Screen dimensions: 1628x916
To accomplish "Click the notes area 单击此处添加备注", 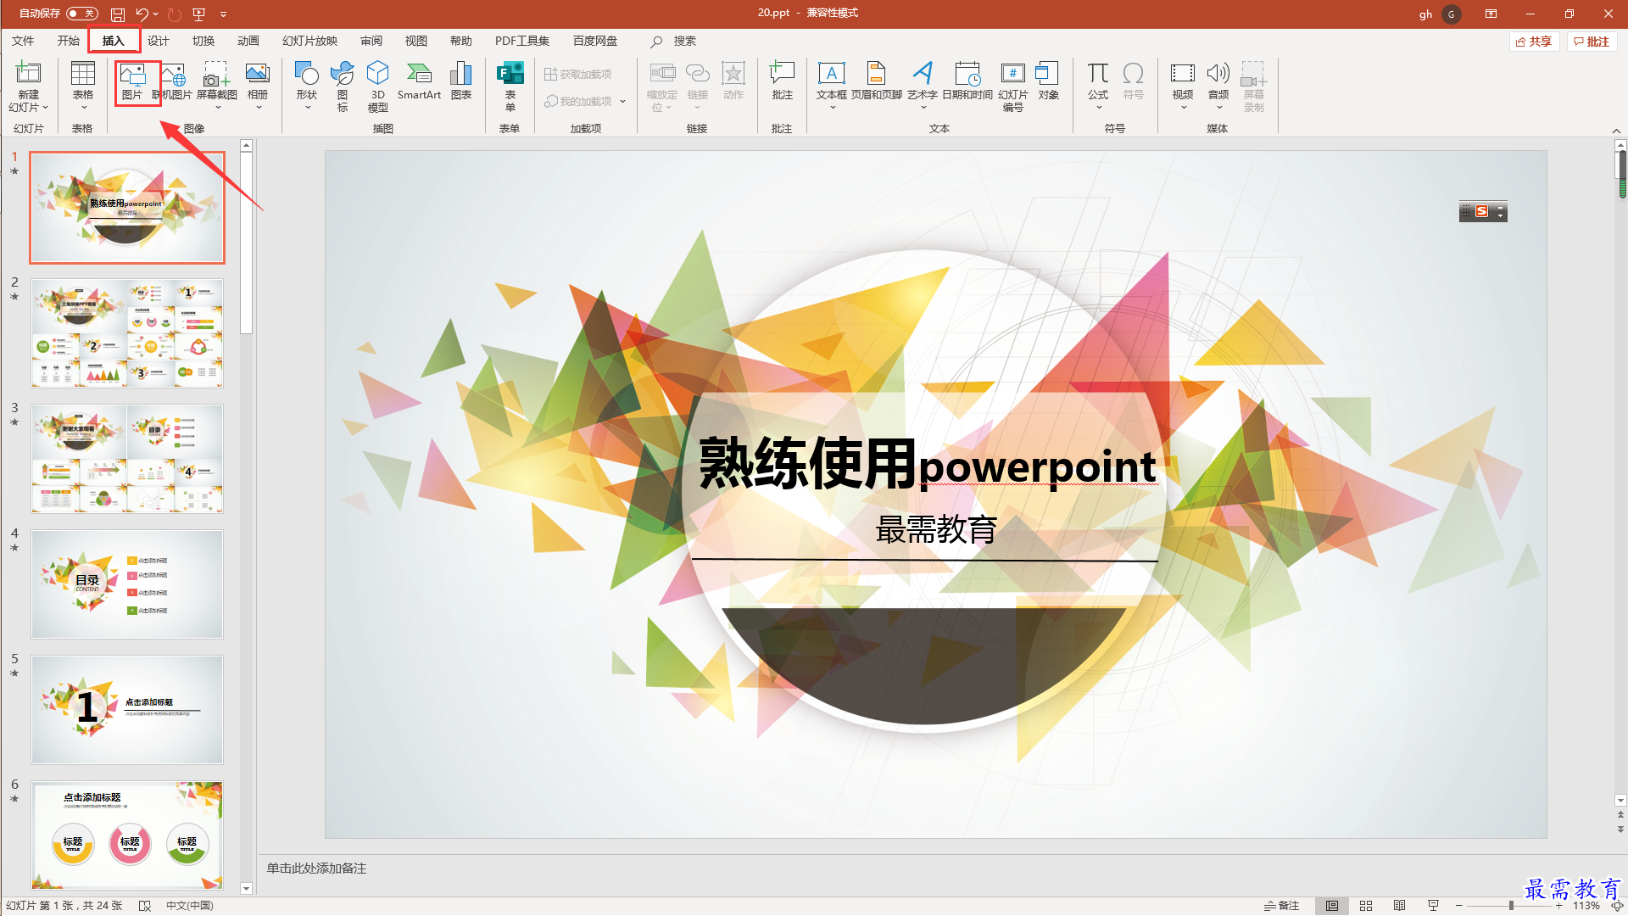I will pos(316,869).
